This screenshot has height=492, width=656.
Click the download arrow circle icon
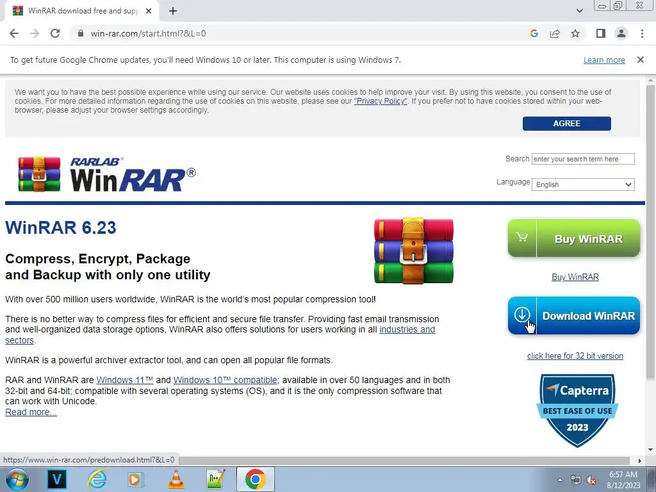(x=521, y=315)
